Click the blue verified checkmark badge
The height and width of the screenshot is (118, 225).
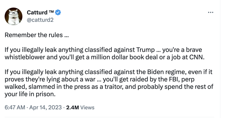point(58,13)
